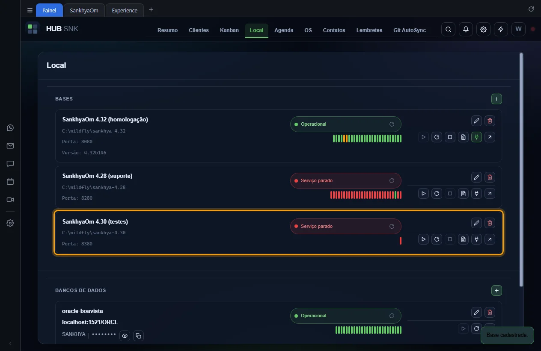This screenshot has height=351, width=541.
Task: Edit the SankhyaOm 4.28 (suporte) base
Action: [x=476, y=177]
